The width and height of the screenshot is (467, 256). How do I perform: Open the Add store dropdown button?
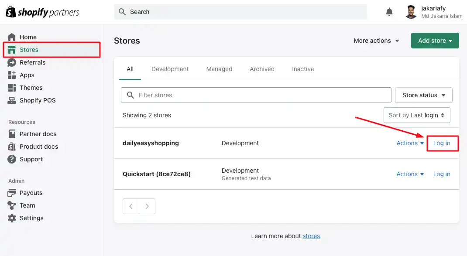tap(435, 41)
